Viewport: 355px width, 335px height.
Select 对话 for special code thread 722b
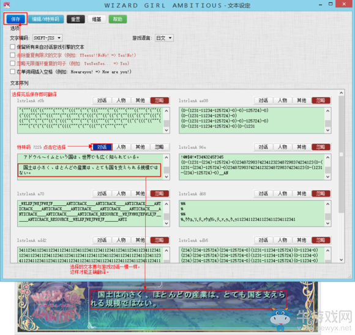click(102, 147)
